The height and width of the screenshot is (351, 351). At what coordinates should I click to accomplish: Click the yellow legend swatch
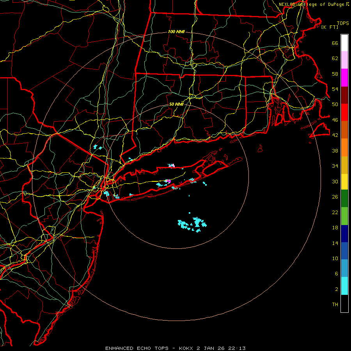pos(344,182)
